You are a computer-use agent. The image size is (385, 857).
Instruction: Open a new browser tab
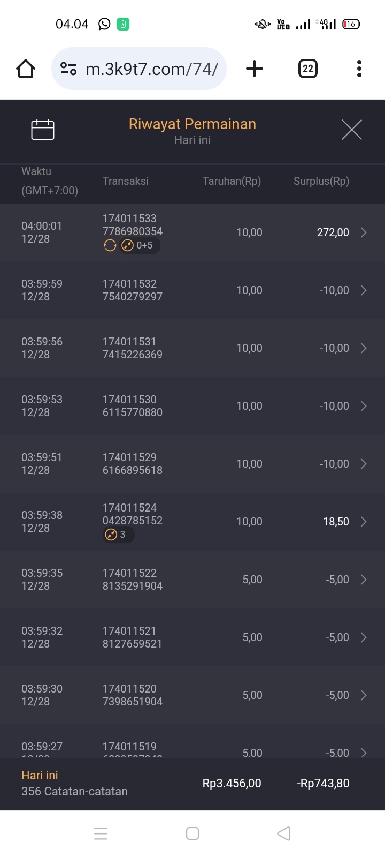click(255, 69)
